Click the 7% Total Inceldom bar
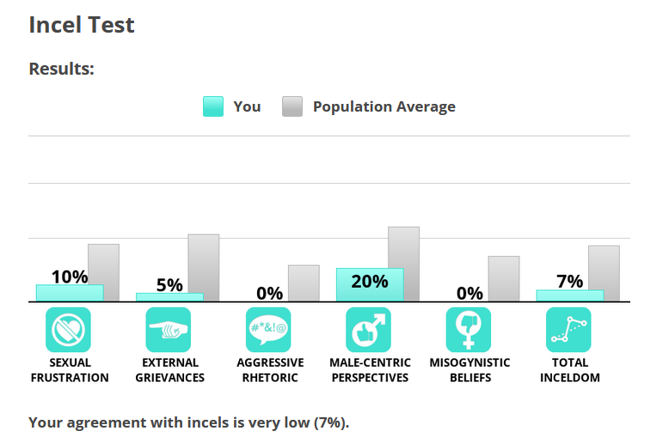669x437 pixels. 570,295
